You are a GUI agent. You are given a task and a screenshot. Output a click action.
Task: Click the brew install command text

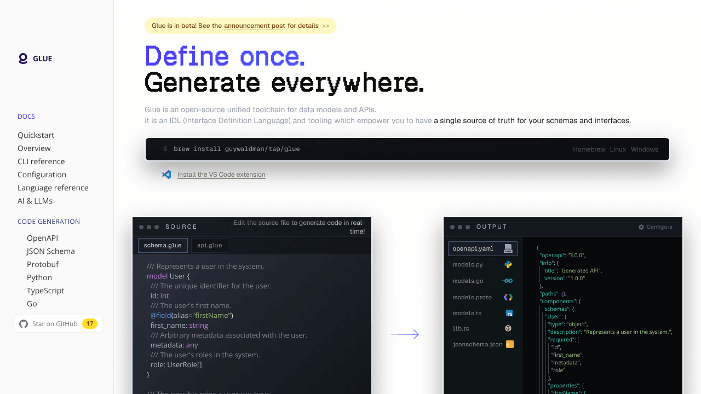[237, 149]
